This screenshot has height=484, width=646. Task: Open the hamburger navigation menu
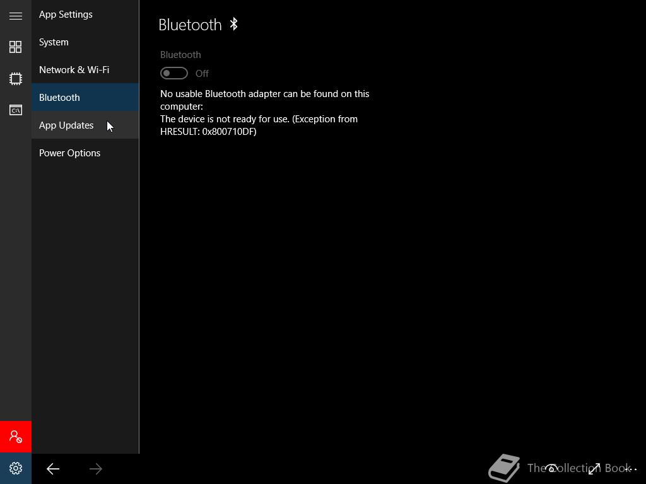point(16,16)
